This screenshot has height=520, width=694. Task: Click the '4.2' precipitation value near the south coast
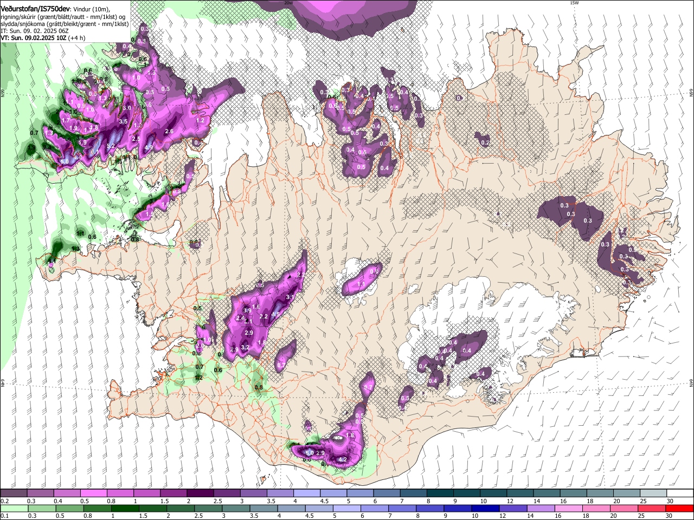click(342, 459)
